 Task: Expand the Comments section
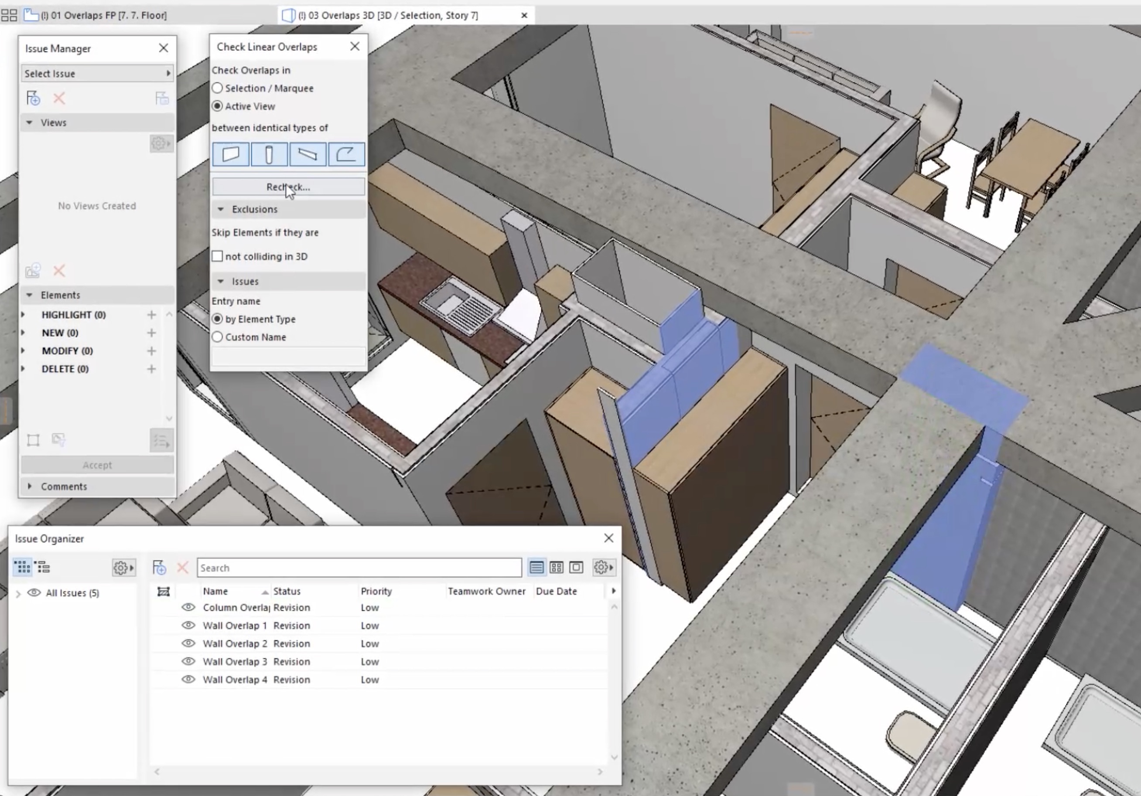(30, 486)
